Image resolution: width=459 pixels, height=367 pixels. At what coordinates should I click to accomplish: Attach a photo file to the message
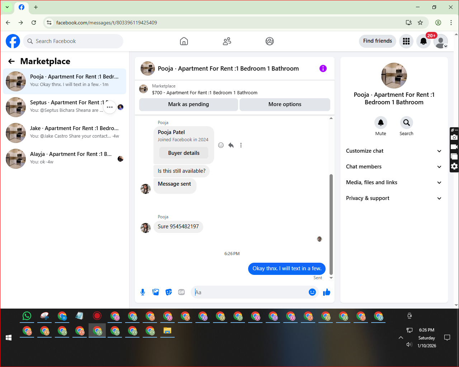pyautogui.click(x=156, y=292)
